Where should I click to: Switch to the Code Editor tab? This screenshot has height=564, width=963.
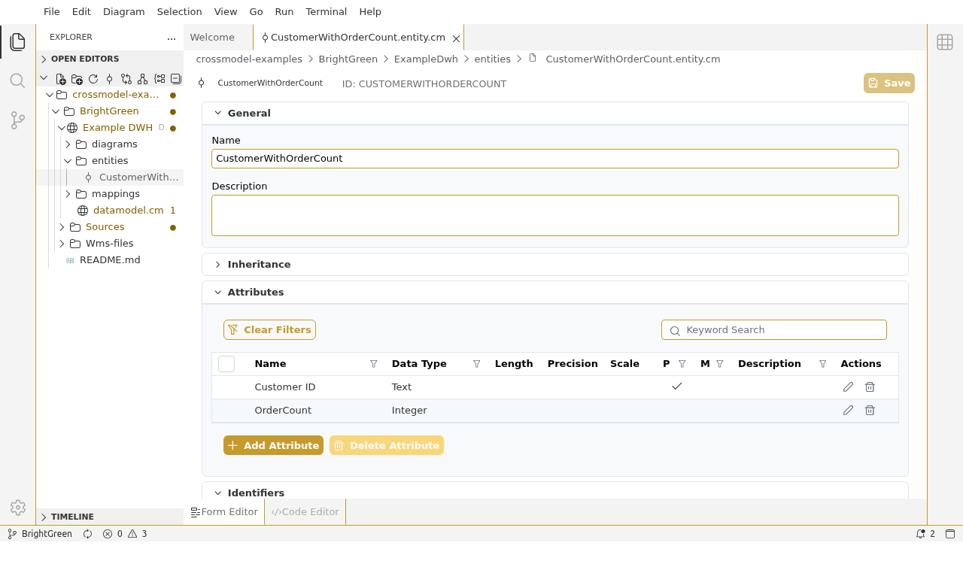pyautogui.click(x=305, y=512)
